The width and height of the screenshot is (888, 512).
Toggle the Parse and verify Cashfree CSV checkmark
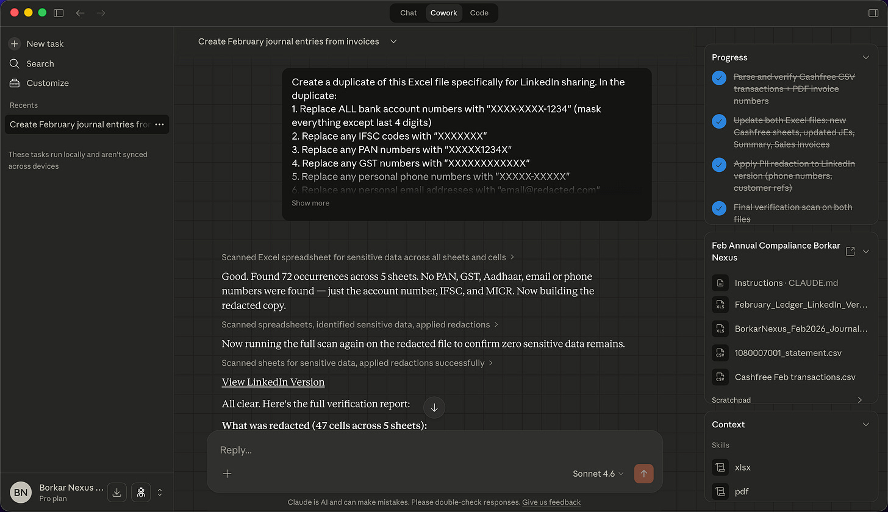(x=720, y=78)
